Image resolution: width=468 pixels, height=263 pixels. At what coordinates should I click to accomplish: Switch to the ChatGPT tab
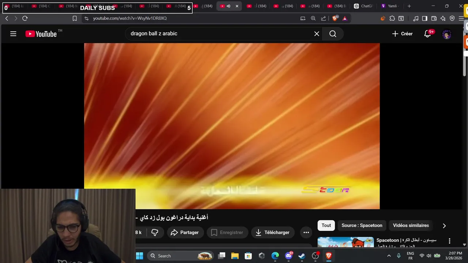tap(363, 6)
